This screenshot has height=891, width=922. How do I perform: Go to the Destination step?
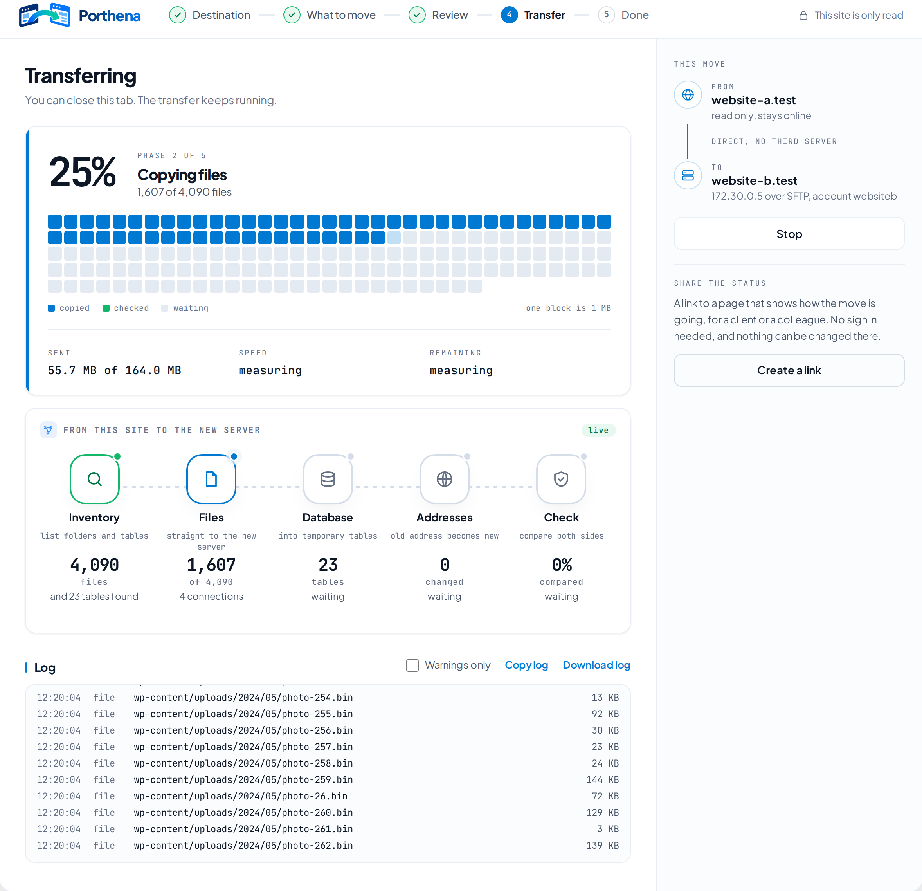[210, 15]
